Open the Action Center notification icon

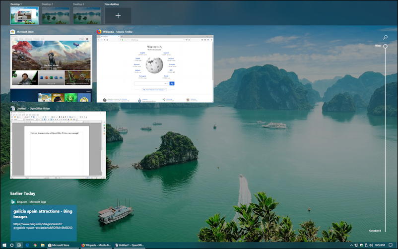pos(391,245)
